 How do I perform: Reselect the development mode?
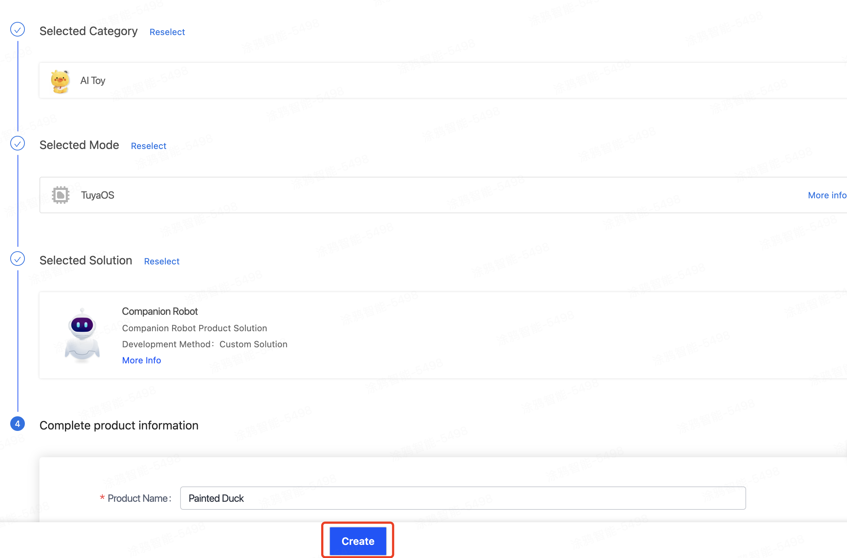pyautogui.click(x=148, y=146)
